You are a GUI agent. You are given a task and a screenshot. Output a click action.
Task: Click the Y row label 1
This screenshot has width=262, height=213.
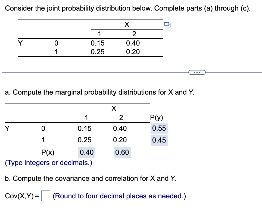coord(56,51)
